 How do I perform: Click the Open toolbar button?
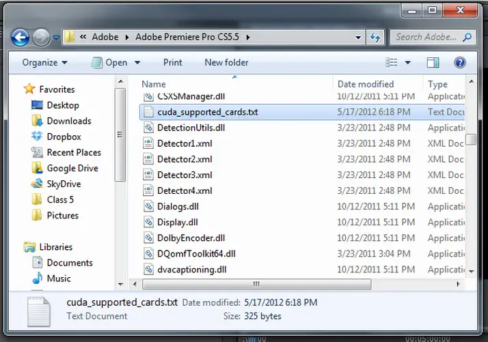(x=109, y=63)
